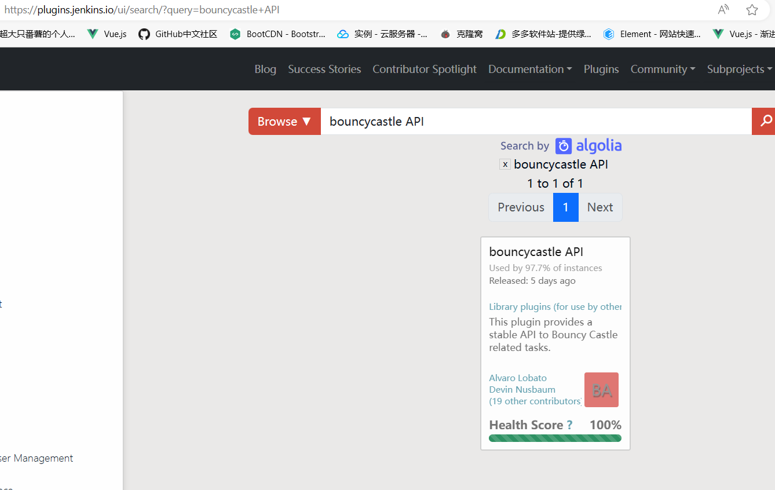Screen dimensions: 775x490
Task: Click the 'Used by 97.7% of instances' text
Action: (x=546, y=268)
